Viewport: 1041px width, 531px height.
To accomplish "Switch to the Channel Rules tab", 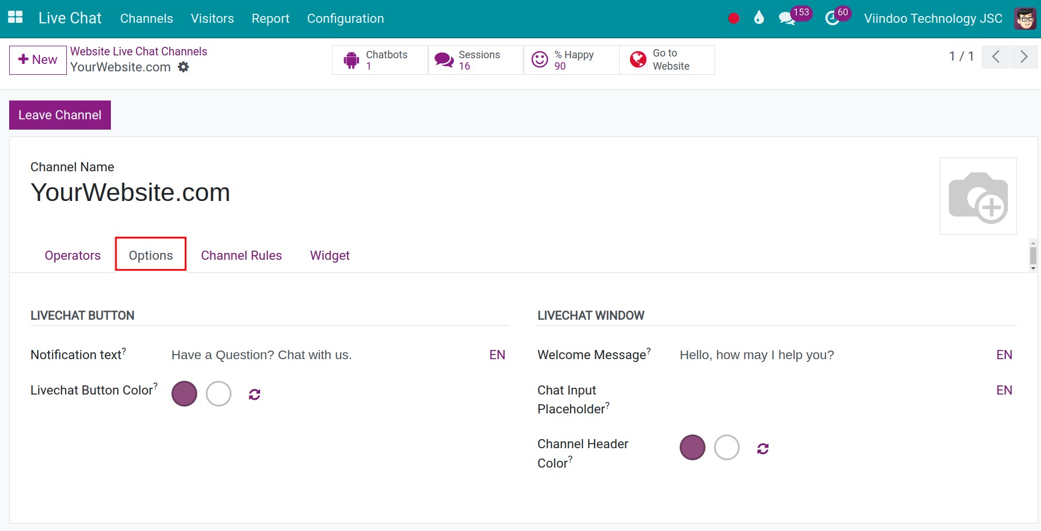I will (241, 255).
